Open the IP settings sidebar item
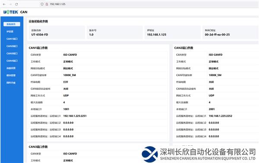Screen dimensions: 259x163 (10, 32)
